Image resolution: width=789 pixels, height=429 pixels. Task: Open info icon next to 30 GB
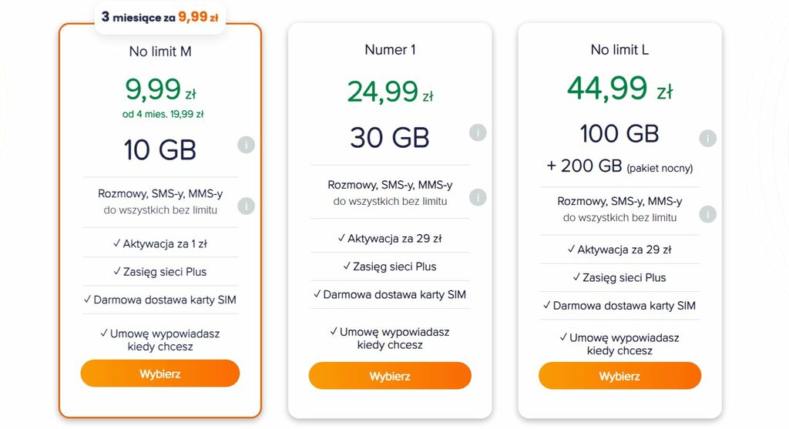(478, 132)
